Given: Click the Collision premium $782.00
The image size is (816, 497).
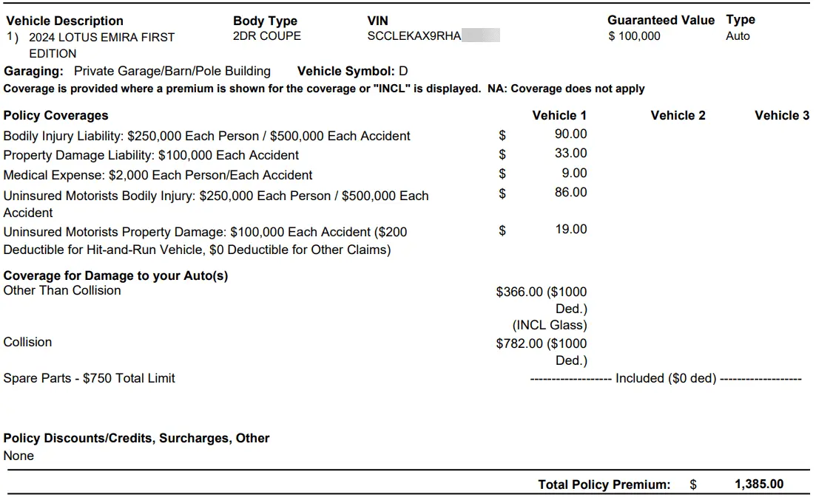Looking at the screenshot, I should [x=519, y=344].
